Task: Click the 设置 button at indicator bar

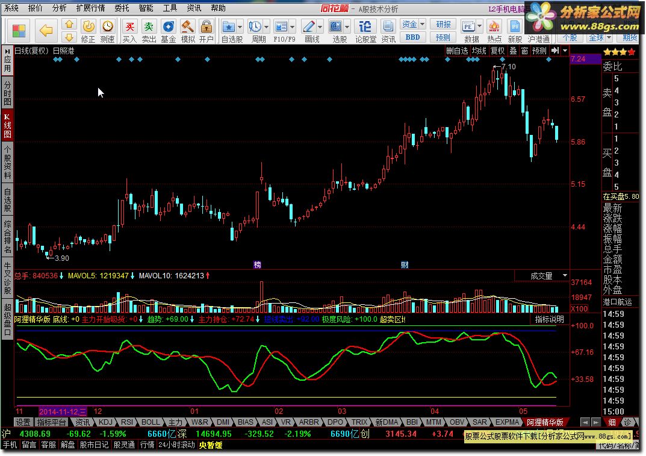Action: 23,422
